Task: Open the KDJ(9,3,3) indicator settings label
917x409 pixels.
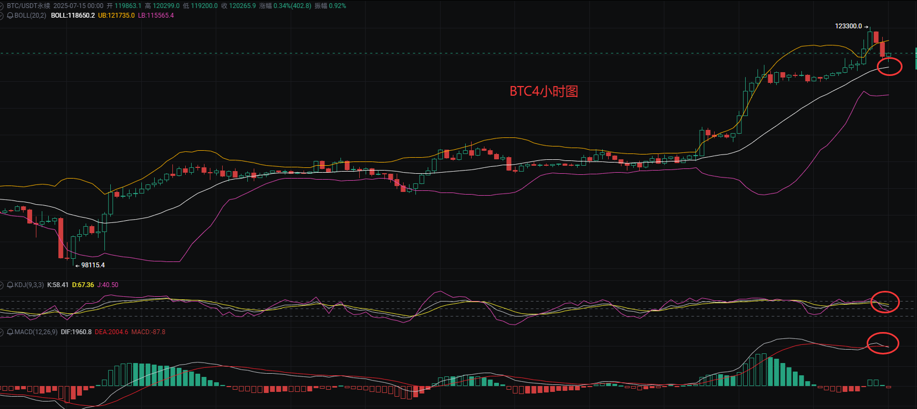Action: [x=29, y=285]
